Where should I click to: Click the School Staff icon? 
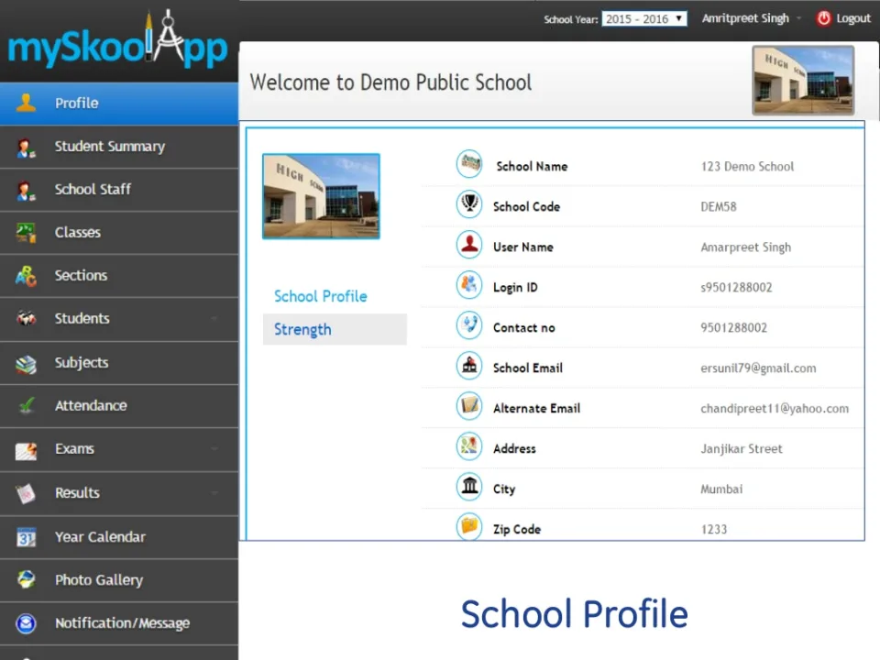[x=26, y=191]
